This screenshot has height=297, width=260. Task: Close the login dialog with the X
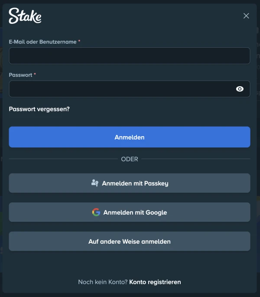coord(246,16)
